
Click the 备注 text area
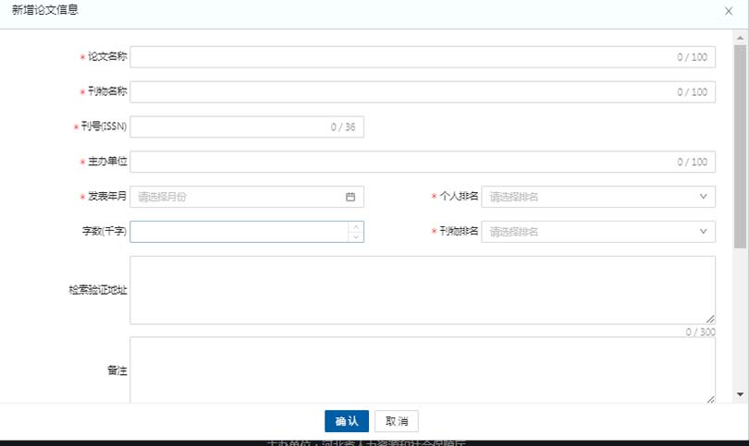tap(421, 369)
